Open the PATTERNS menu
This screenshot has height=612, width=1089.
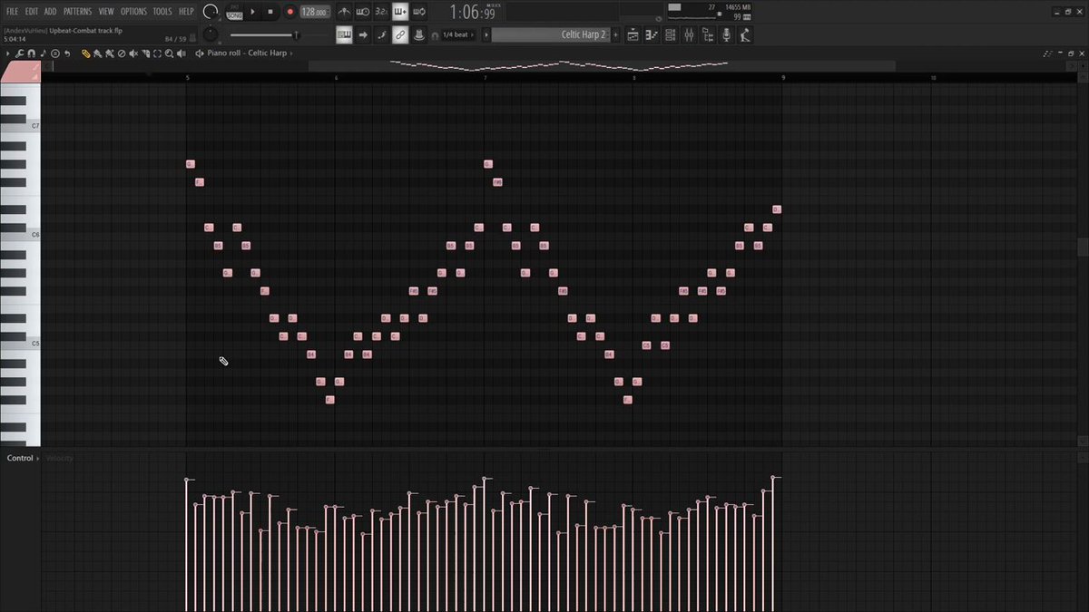pos(77,12)
